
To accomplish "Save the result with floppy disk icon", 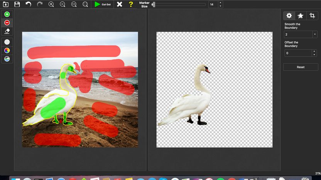I will pos(17,4).
